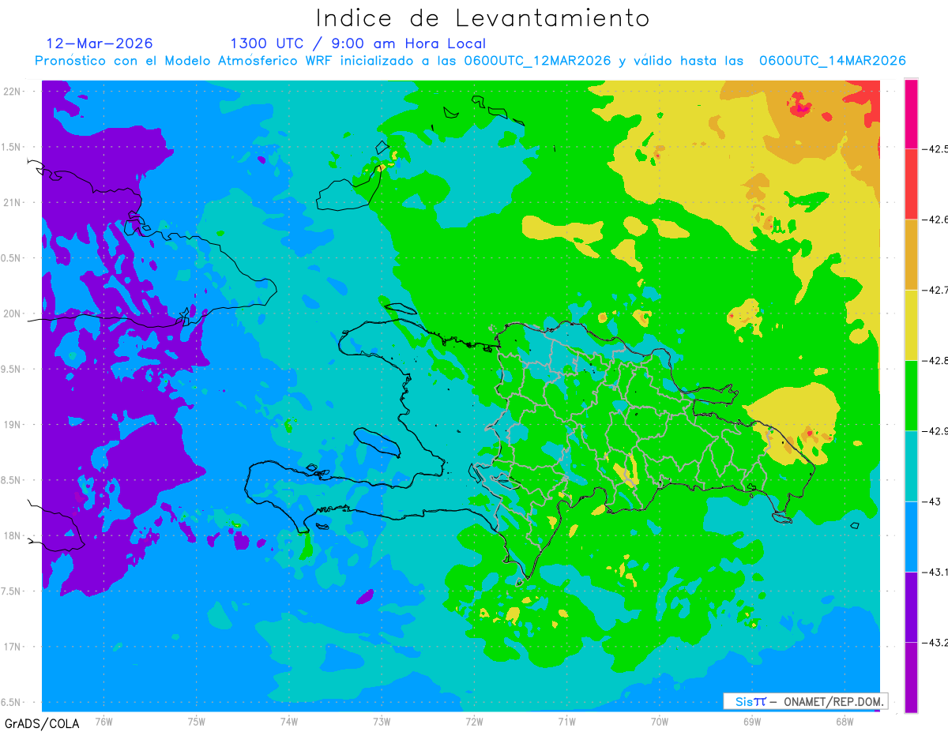
Task: Click the legend value "-43"
Action: [x=932, y=501]
